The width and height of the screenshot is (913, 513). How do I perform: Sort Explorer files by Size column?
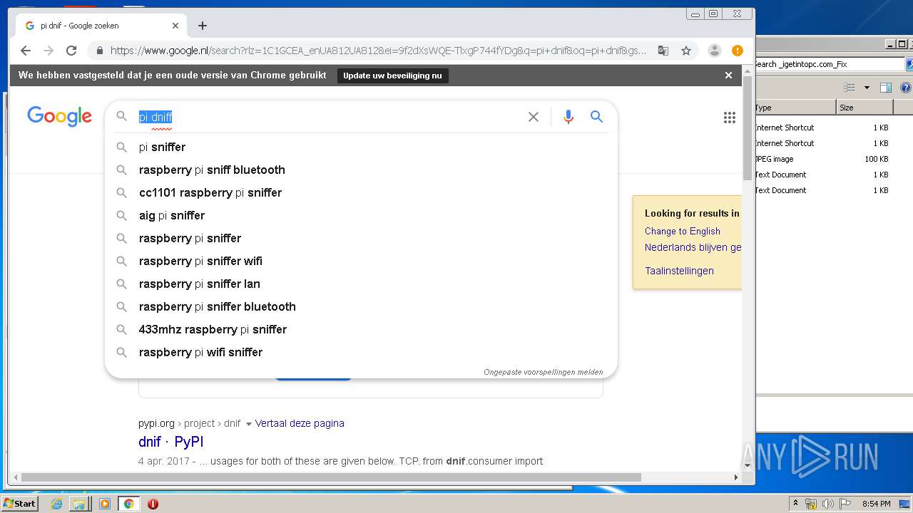[x=864, y=108]
